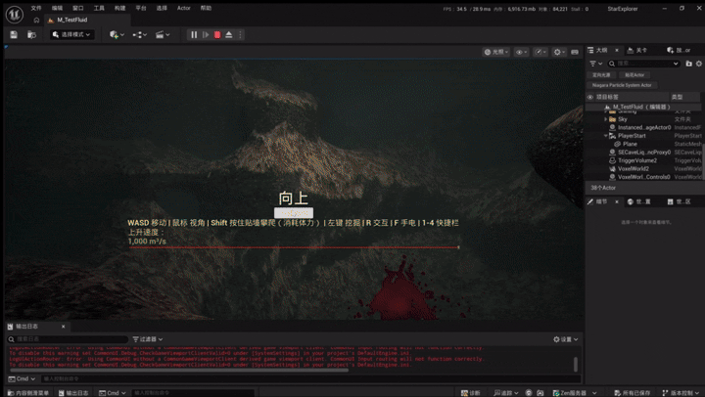
Task: Open the 版本控制 revision control dropdown
Action: (x=681, y=393)
